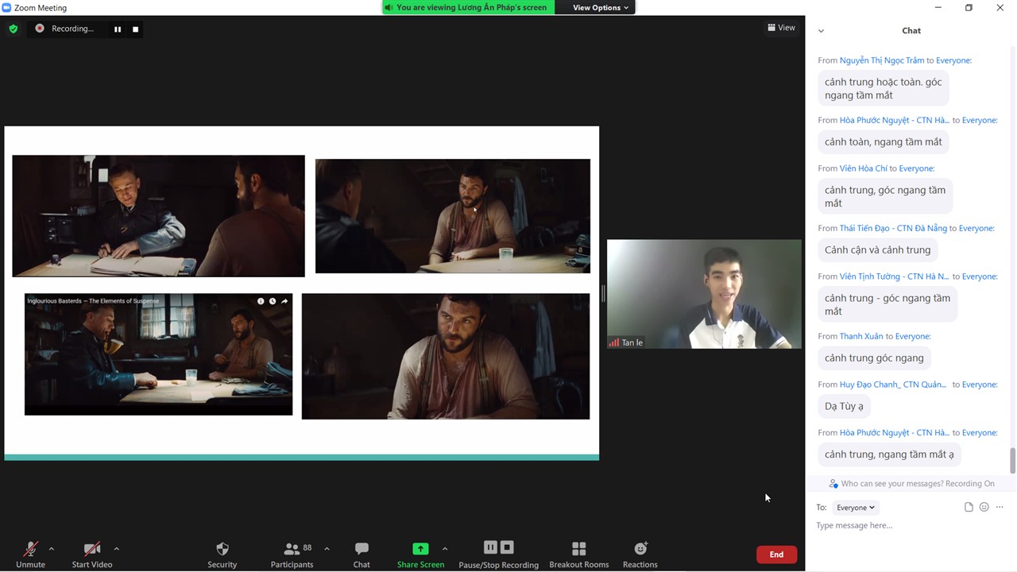Click the Type message here field
This screenshot has height=572, width=1017.
910,526
